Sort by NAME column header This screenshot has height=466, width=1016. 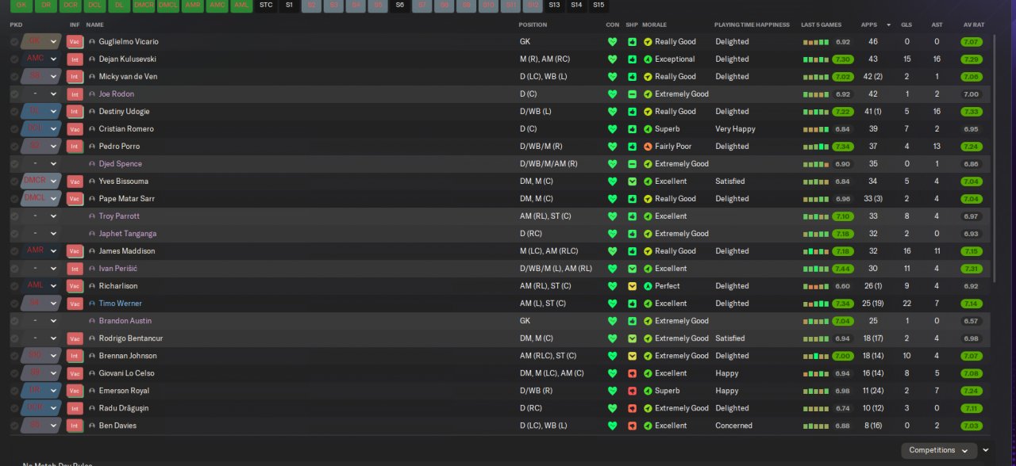coord(94,25)
